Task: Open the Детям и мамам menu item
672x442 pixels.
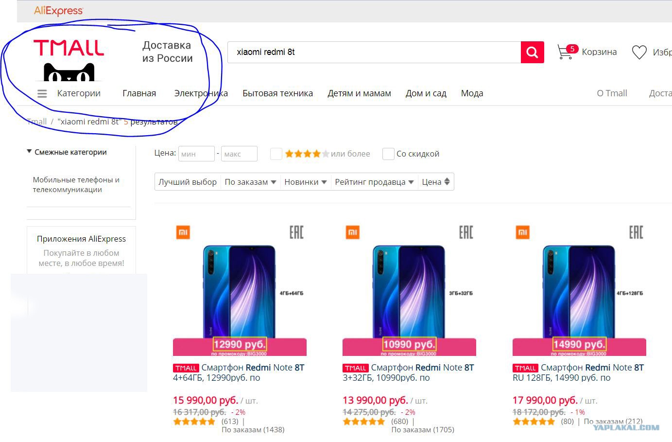Action: click(x=359, y=93)
